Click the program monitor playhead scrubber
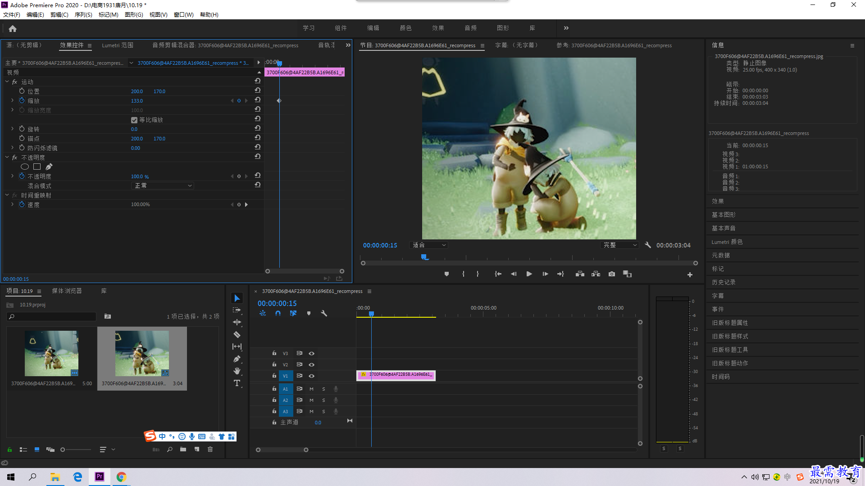The height and width of the screenshot is (486, 865). coord(424,257)
